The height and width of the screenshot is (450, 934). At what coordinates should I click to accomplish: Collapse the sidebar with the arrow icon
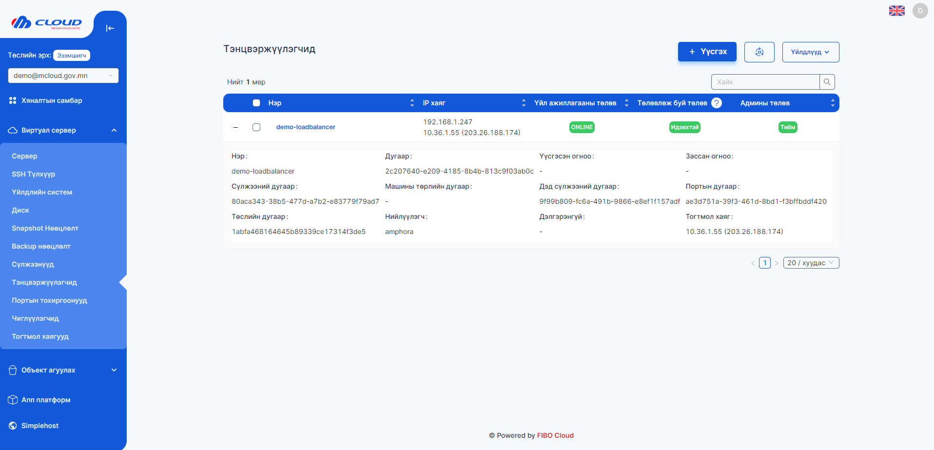click(110, 28)
